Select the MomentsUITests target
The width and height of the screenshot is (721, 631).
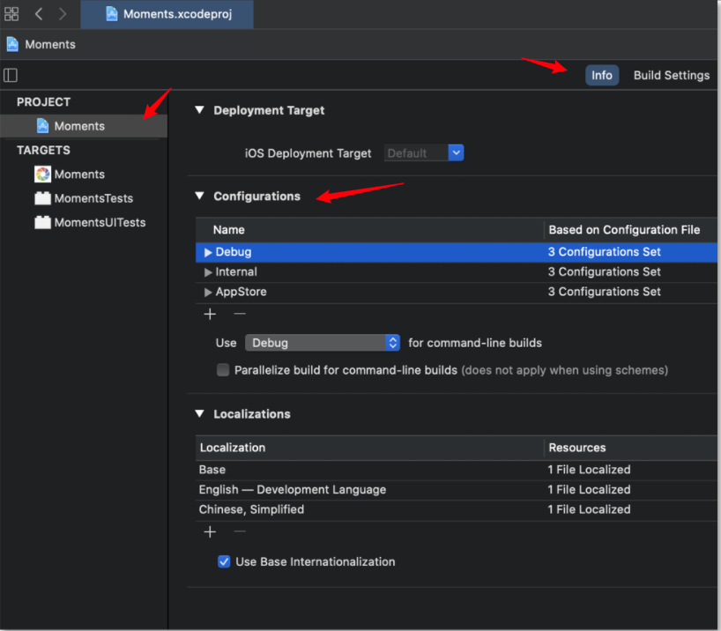coord(99,222)
